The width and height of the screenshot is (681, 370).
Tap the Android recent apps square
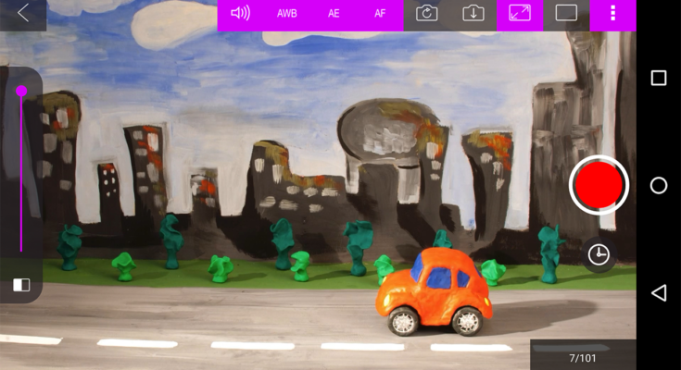point(659,78)
